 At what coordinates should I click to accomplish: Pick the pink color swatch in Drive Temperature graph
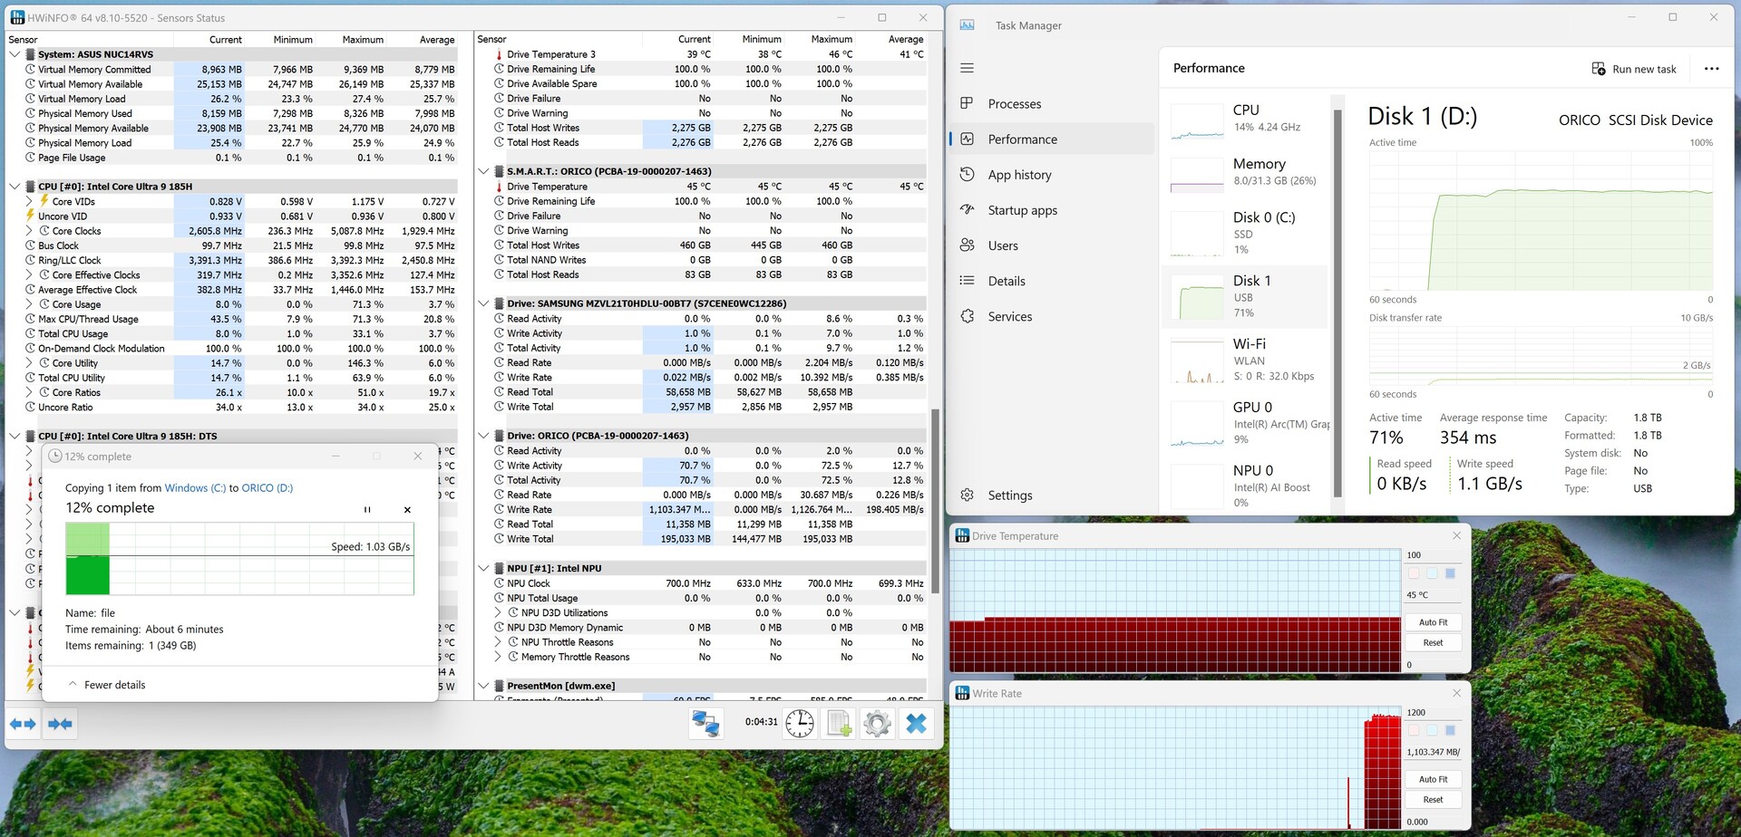(x=1414, y=573)
